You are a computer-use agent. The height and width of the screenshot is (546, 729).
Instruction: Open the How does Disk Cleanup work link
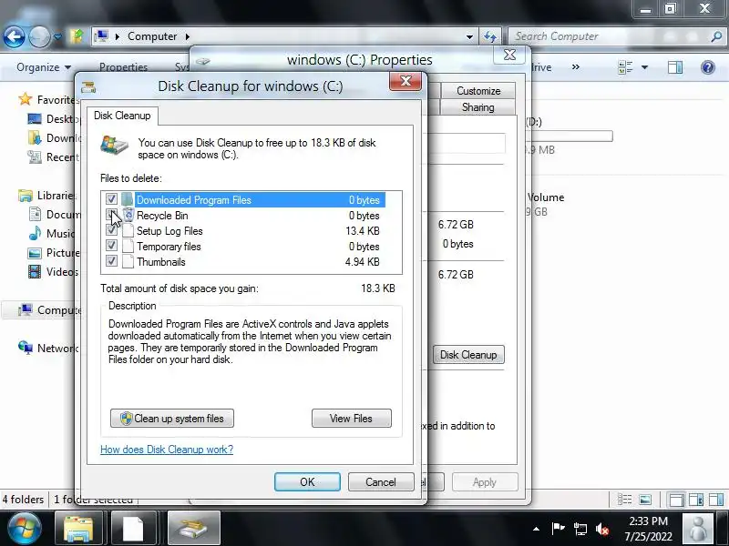(x=167, y=450)
